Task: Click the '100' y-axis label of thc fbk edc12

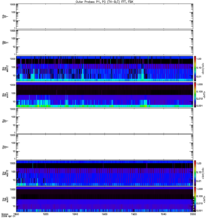Action: [13, 171]
